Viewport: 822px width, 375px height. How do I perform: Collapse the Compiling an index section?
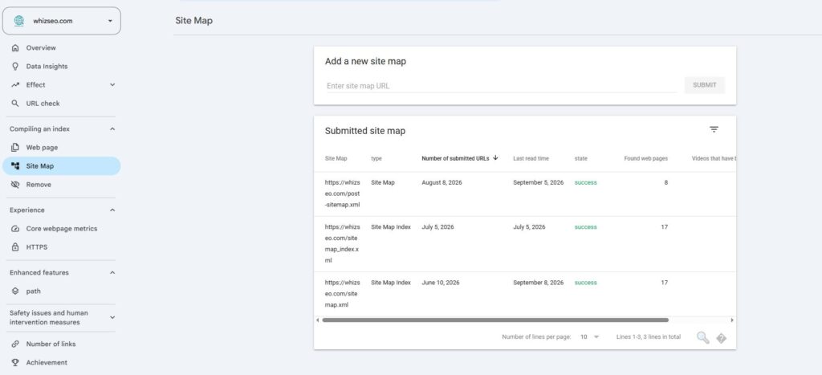point(112,129)
